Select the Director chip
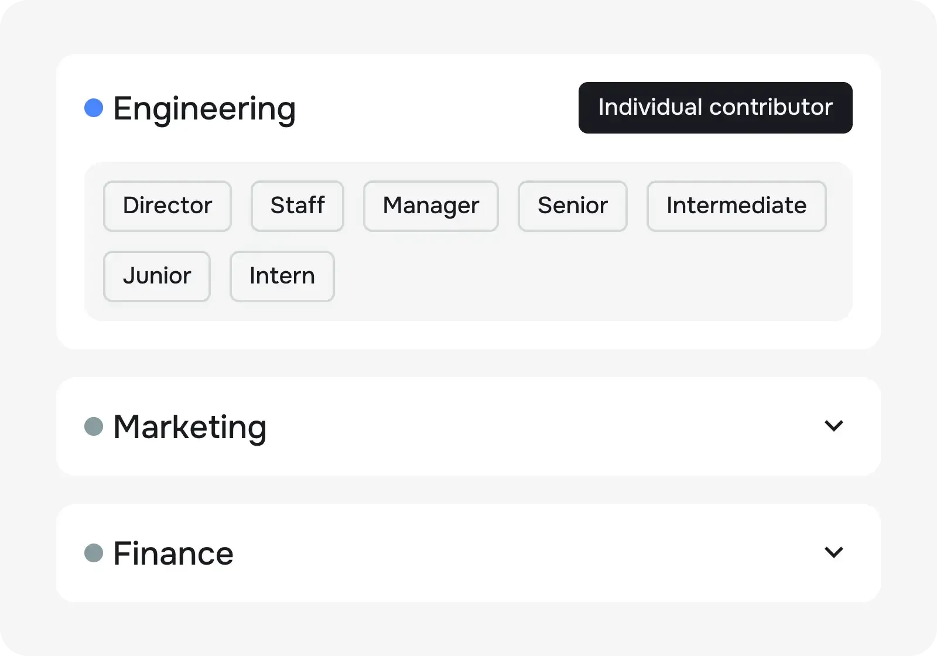This screenshot has width=937, height=656. tap(167, 206)
